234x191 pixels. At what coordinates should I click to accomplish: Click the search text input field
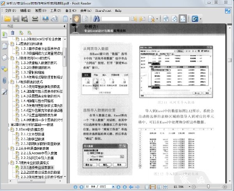click(x=115, y=19)
